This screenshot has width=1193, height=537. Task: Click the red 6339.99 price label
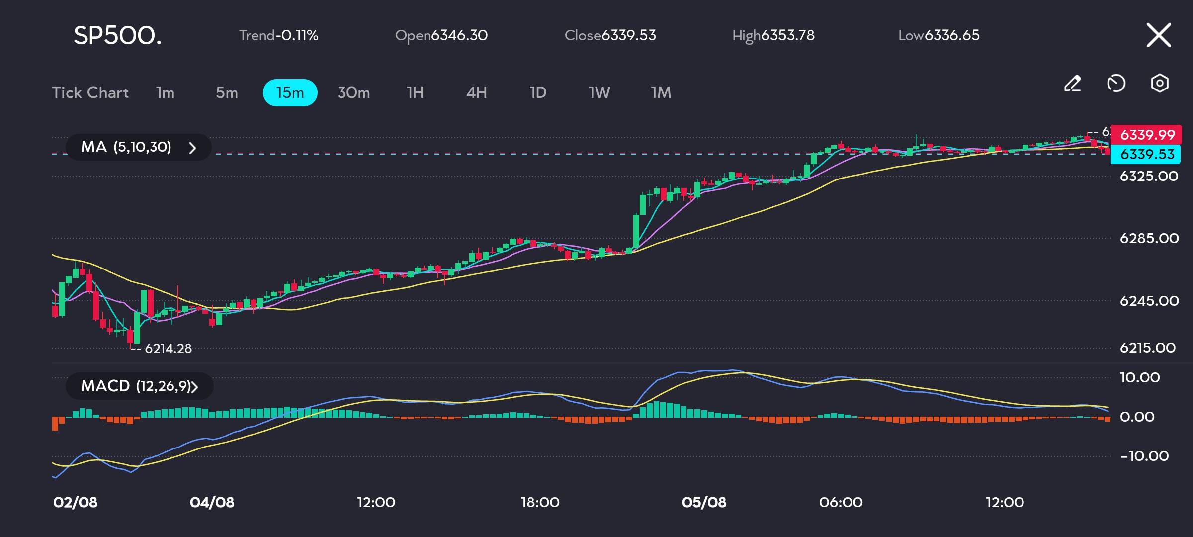click(x=1147, y=135)
